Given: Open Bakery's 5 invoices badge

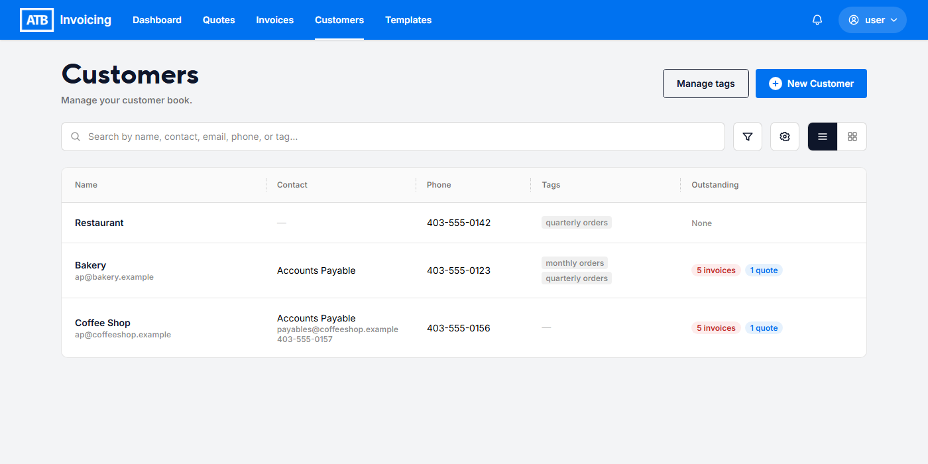Looking at the screenshot, I should point(716,270).
